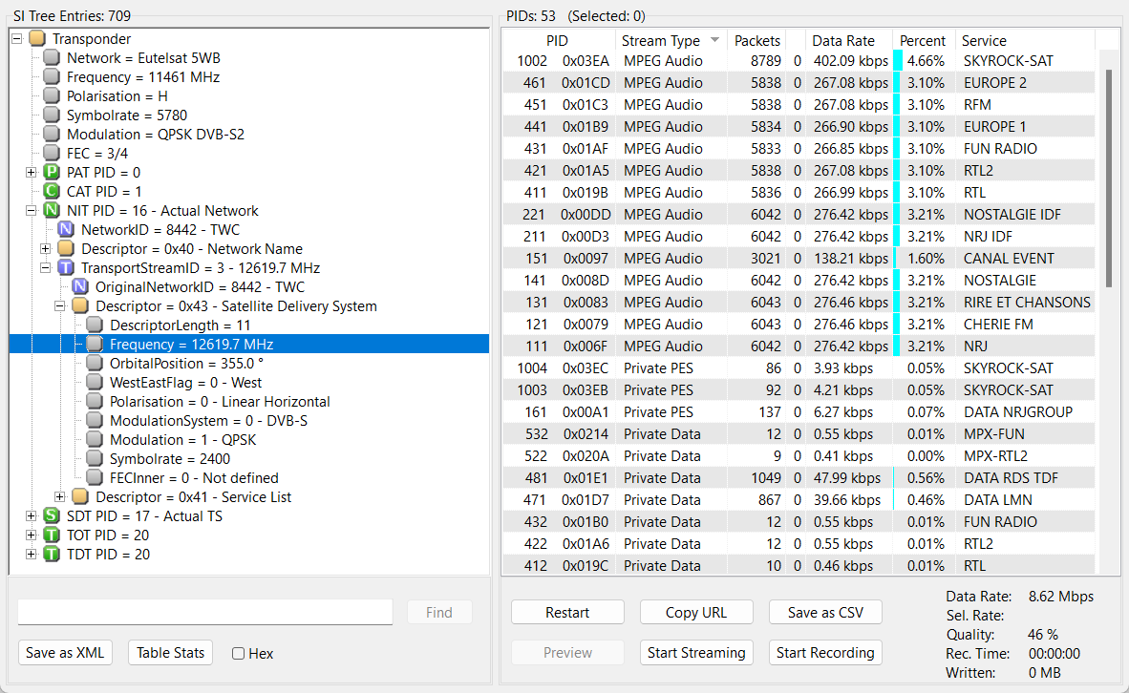Click the PID list vertical scrollbar thumb
The height and width of the screenshot is (693, 1129).
1109,178
